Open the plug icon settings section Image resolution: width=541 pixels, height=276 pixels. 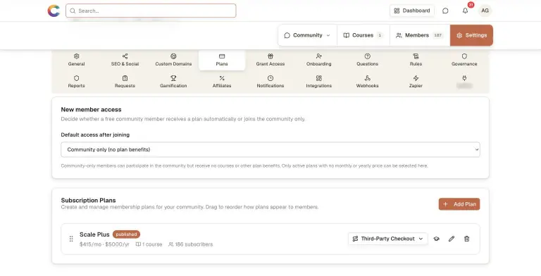(x=464, y=82)
